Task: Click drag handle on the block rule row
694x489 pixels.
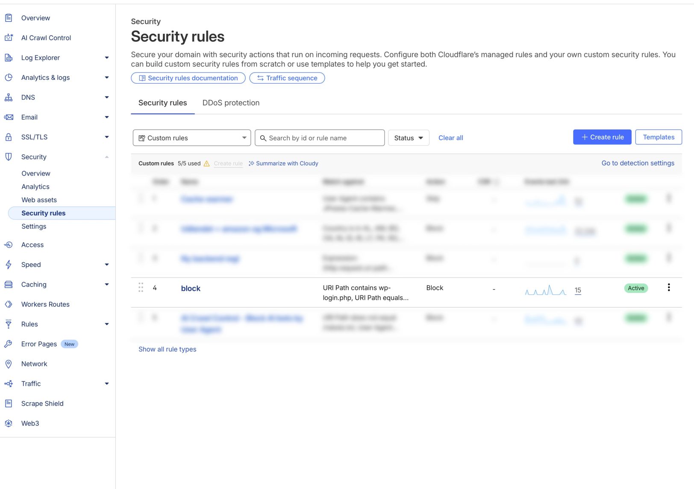Action: (141, 288)
